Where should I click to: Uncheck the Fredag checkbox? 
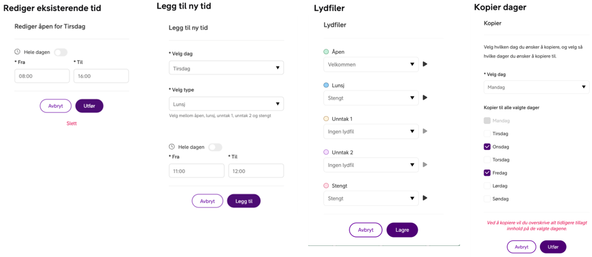pyautogui.click(x=487, y=173)
